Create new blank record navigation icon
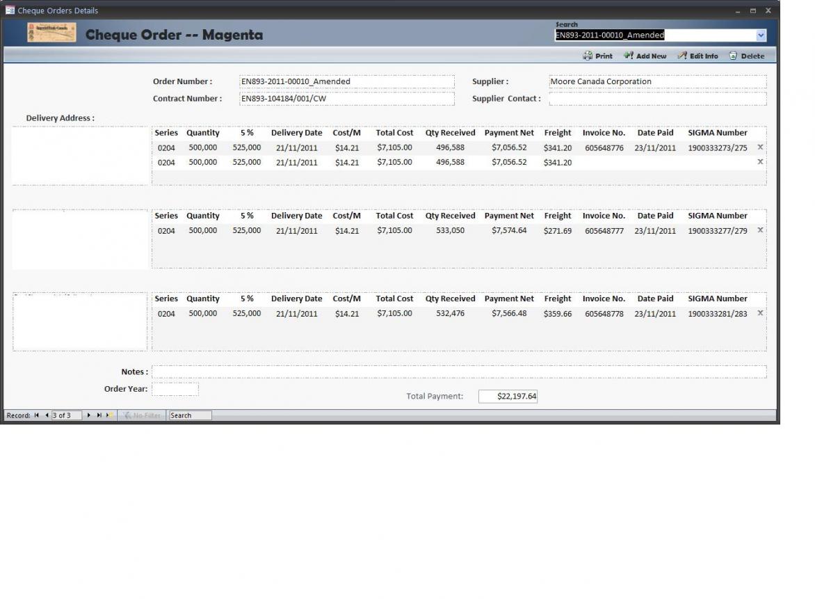 (109, 415)
